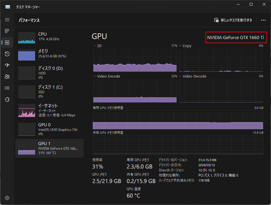The width and height of the screenshot is (271, 205).
Task: Select GPU 0 Intel UHD Graphics entry
Action: pos(50,129)
